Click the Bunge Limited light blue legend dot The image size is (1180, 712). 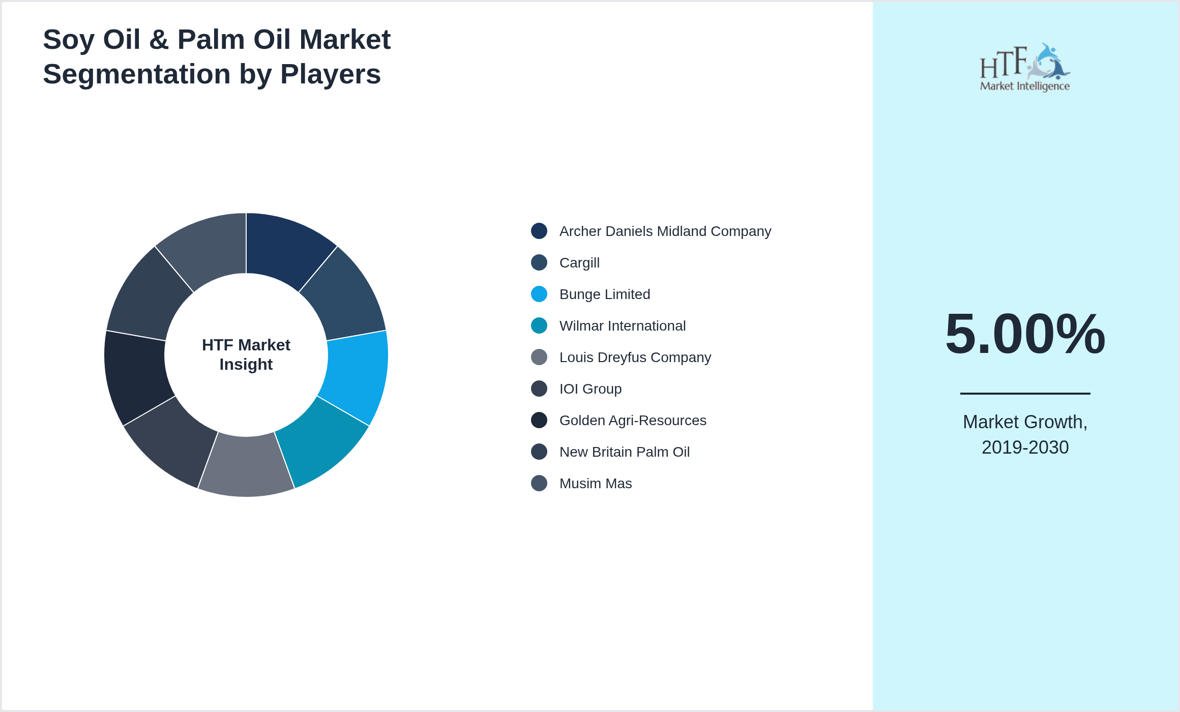pyautogui.click(x=539, y=294)
